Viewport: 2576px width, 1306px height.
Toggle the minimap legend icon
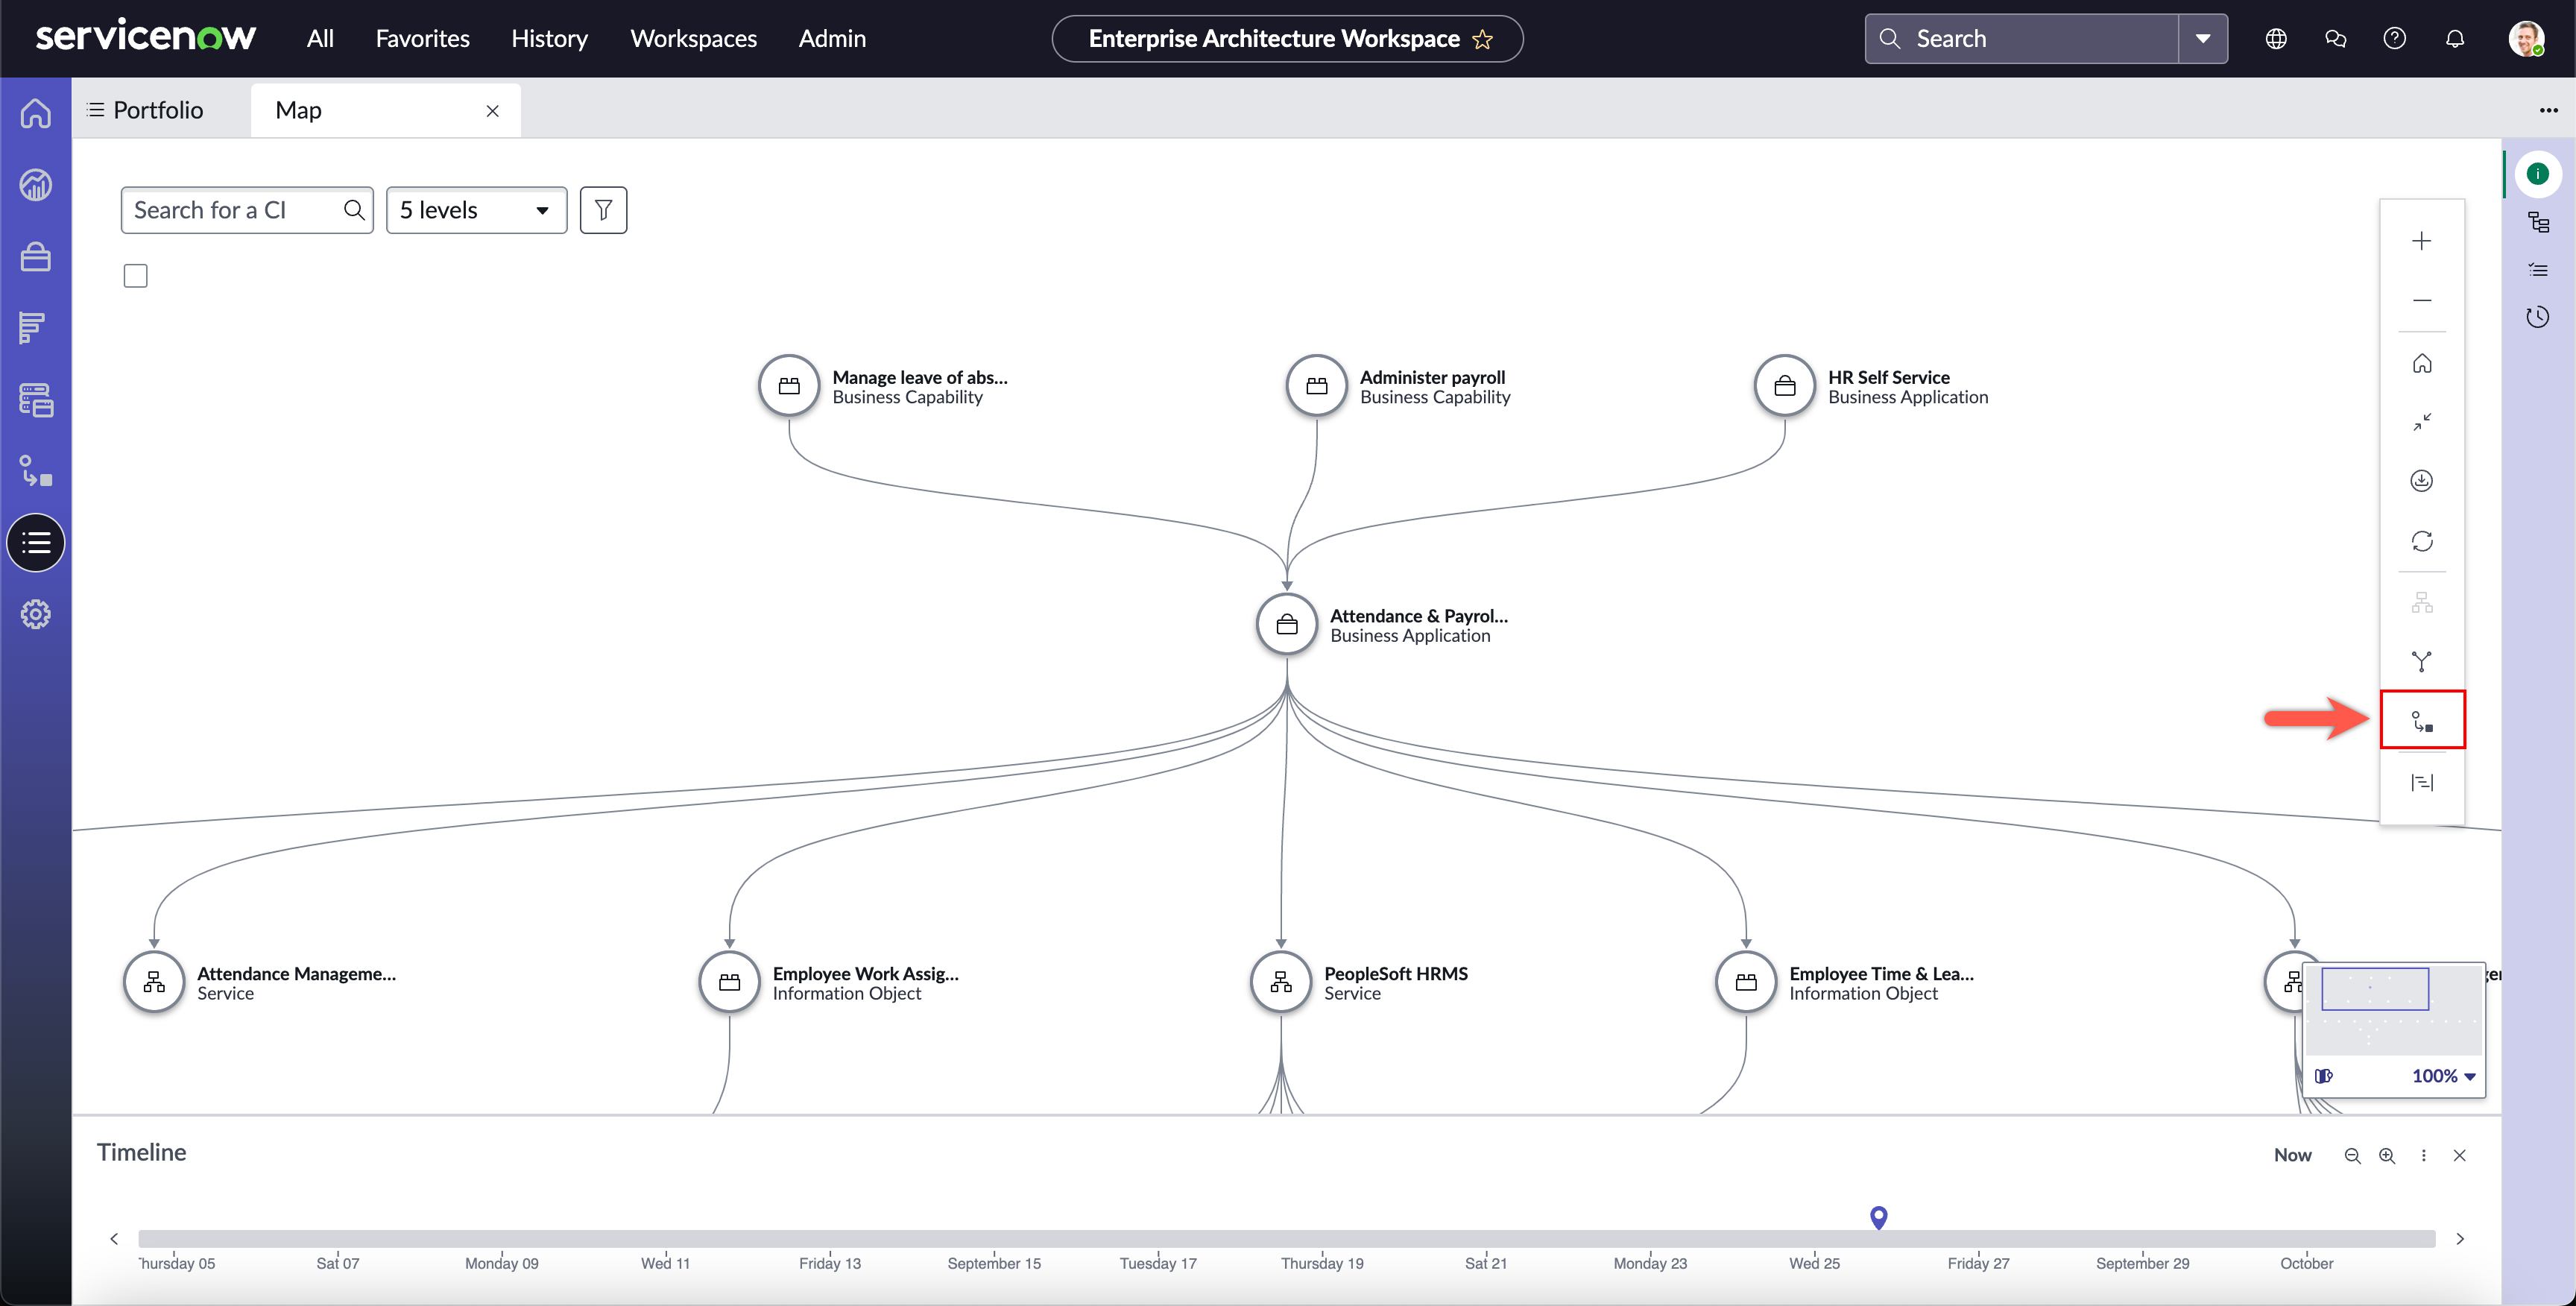pyautogui.click(x=2323, y=1076)
